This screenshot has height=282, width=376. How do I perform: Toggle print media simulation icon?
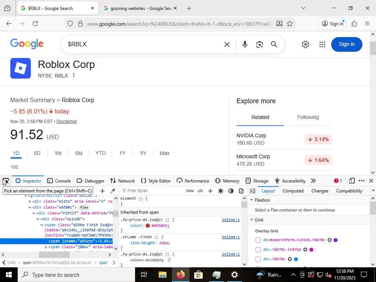pos(241,191)
